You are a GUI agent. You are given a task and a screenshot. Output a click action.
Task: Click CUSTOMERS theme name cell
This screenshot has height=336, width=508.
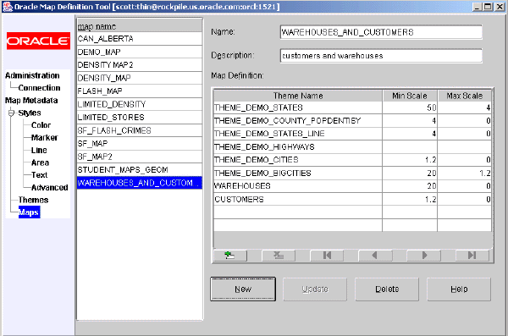298,199
